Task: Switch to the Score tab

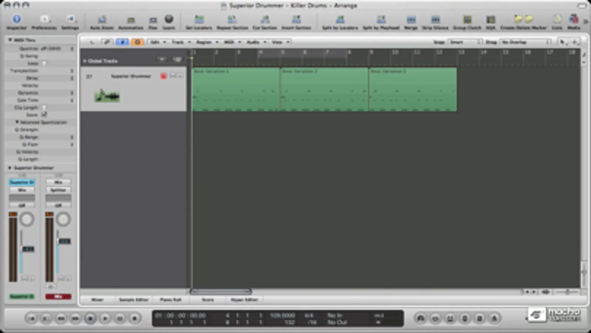Action: (x=208, y=300)
